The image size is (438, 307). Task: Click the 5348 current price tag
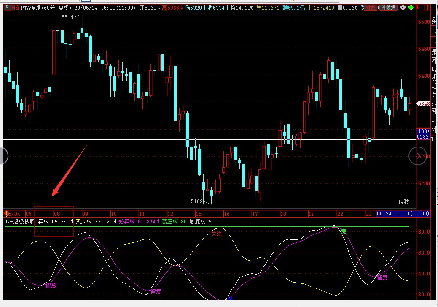[424, 104]
